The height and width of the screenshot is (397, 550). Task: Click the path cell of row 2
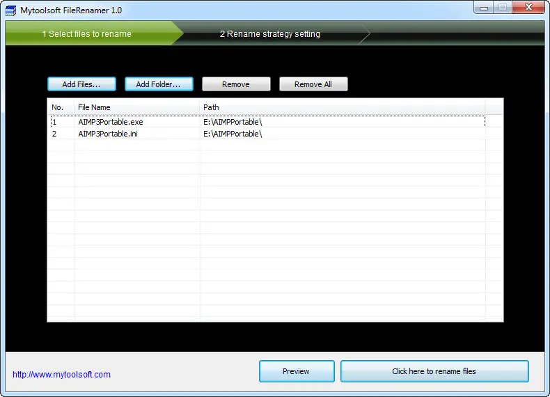[x=343, y=134]
